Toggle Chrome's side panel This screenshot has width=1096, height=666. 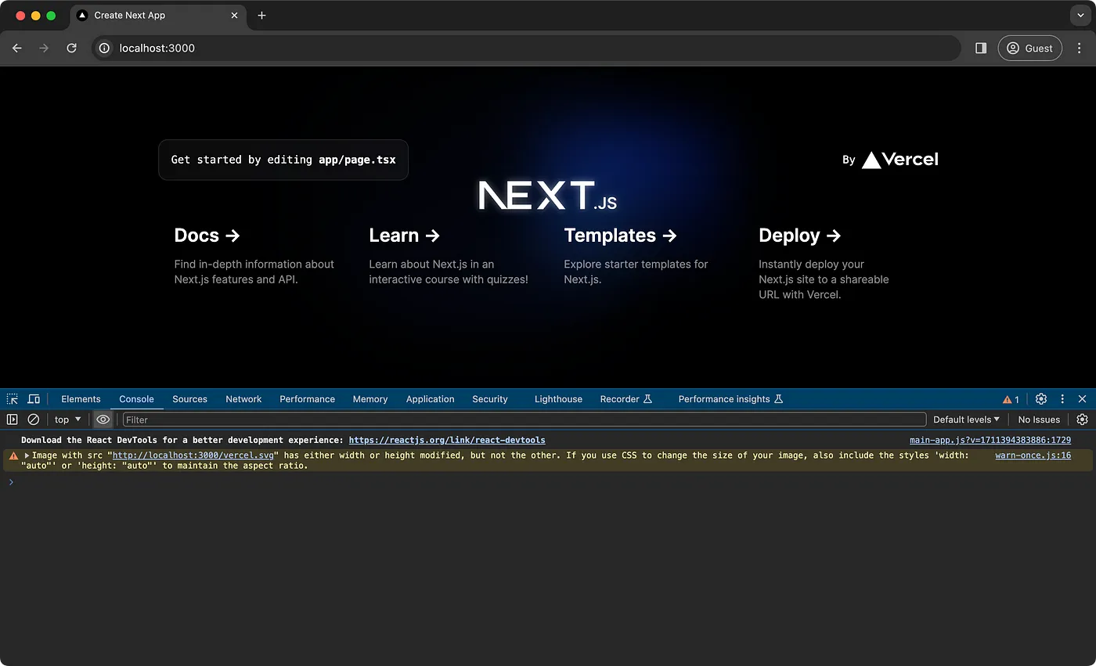click(x=980, y=48)
